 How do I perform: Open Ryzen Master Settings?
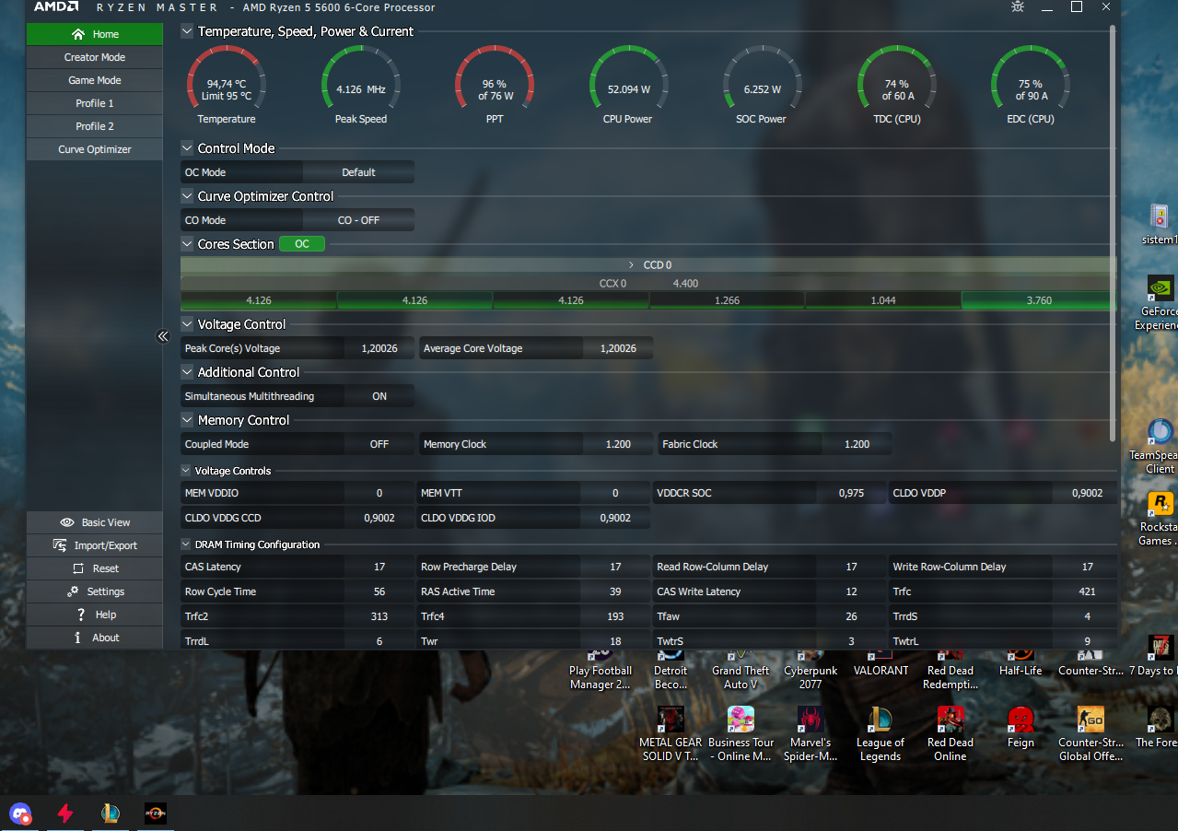95,591
